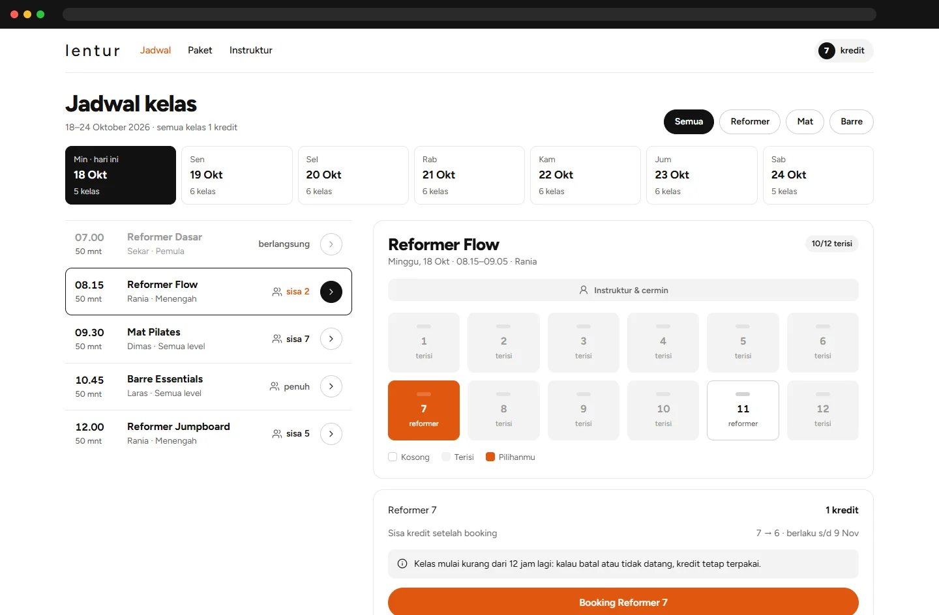Viewport: 939px width, 615px height.
Task: Select the Semua filter chip
Action: pyautogui.click(x=689, y=122)
